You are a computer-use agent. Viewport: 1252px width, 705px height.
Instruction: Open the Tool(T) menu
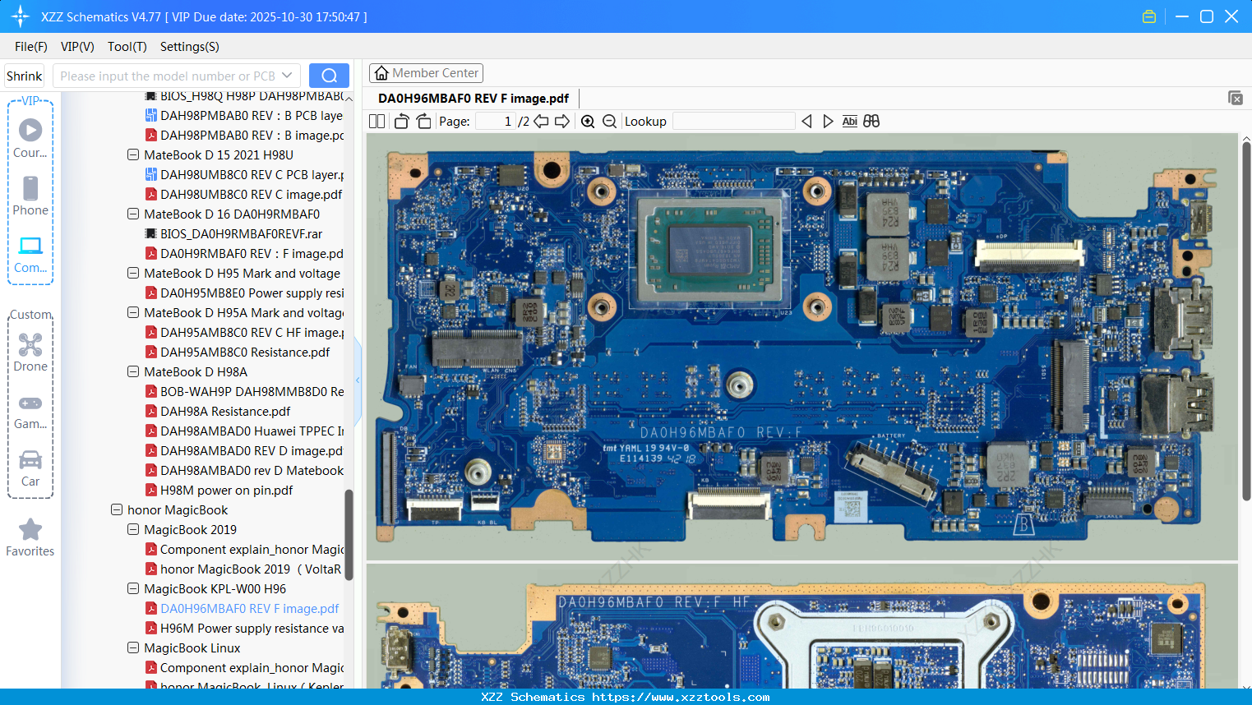[127, 47]
